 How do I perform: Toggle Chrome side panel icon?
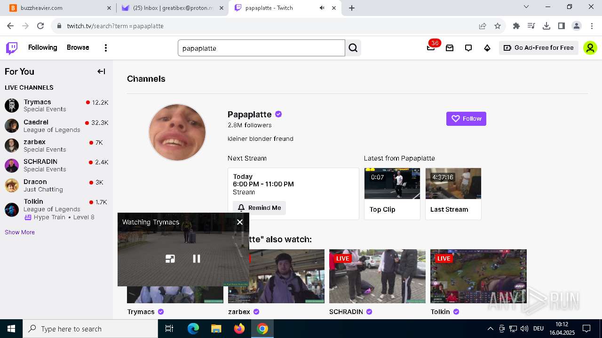click(562, 26)
